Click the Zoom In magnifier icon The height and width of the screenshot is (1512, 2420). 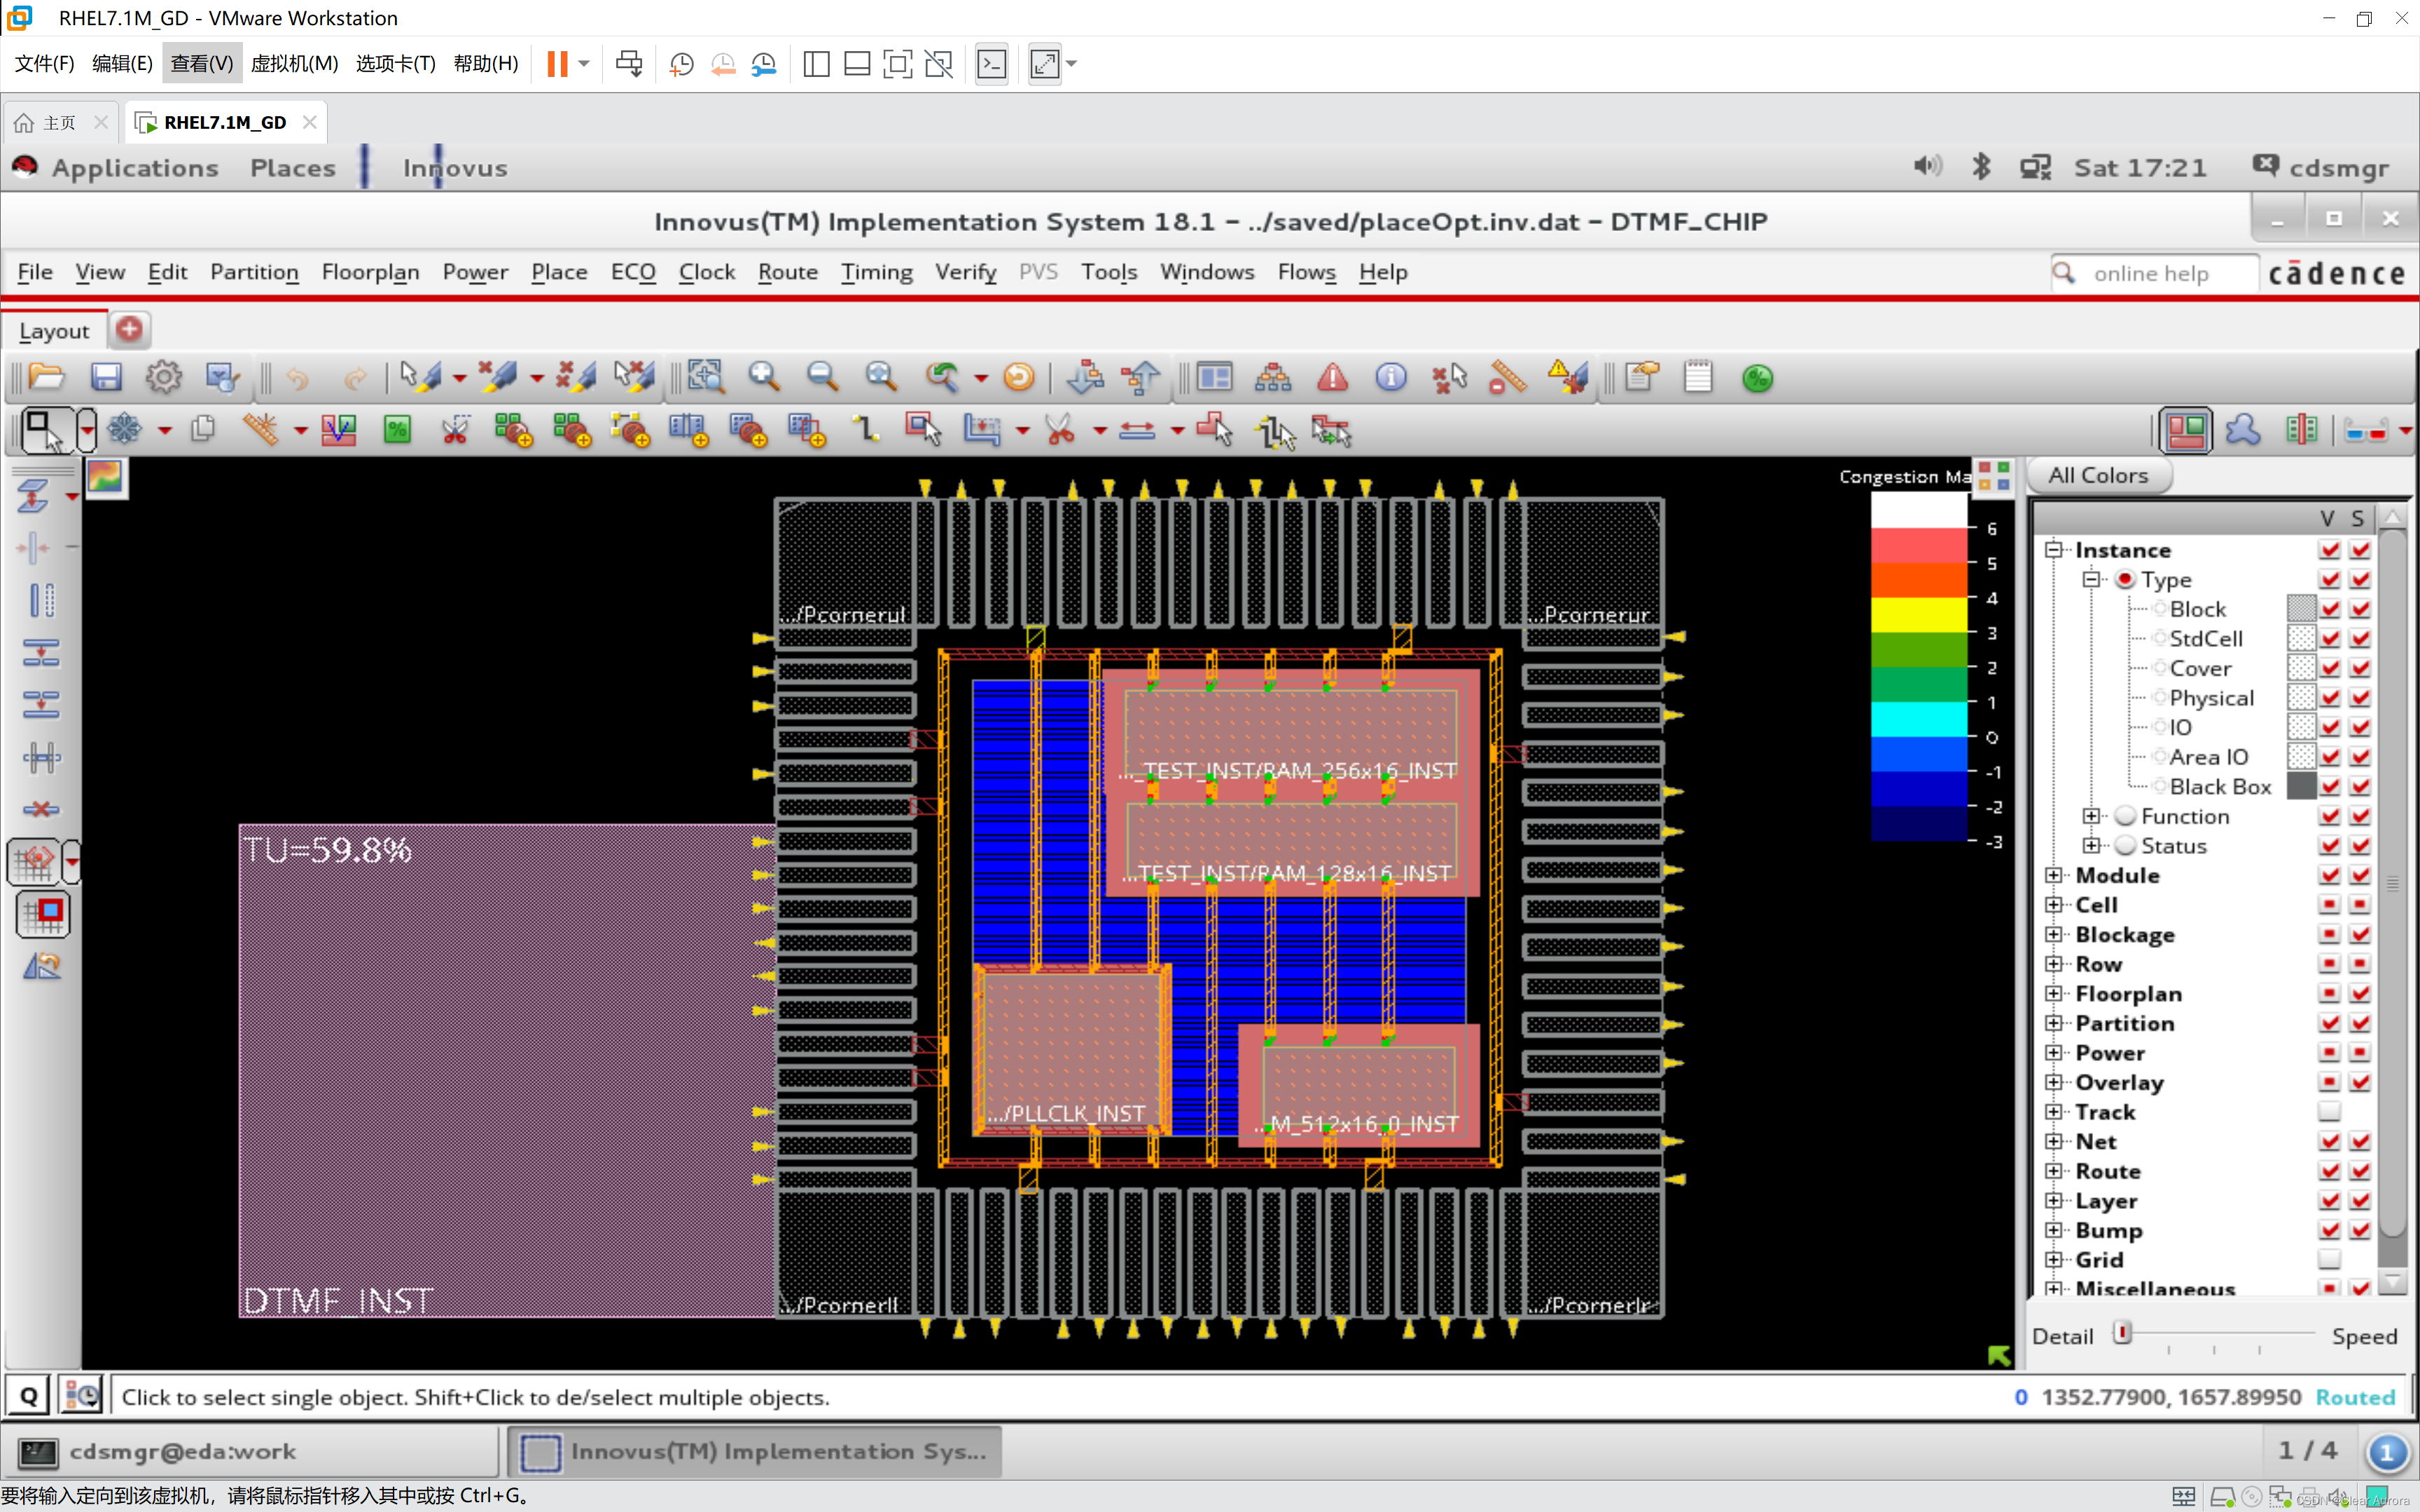point(764,377)
